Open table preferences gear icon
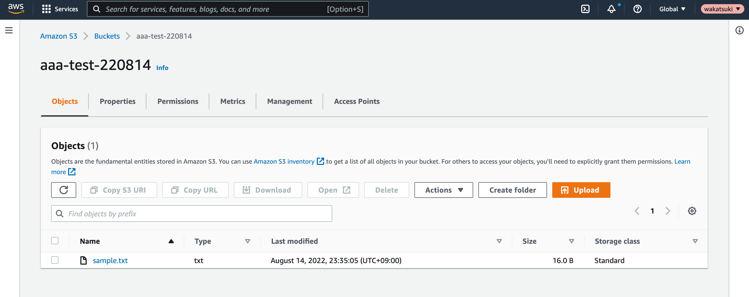The width and height of the screenshot is (749, 297). coord(692,211)
